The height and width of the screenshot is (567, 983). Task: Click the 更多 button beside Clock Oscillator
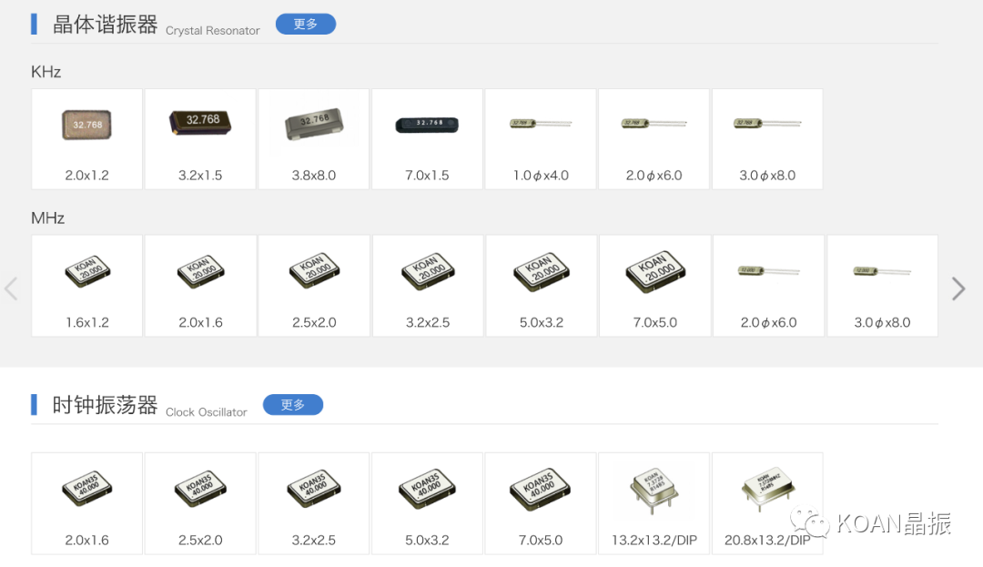point(292,405)
